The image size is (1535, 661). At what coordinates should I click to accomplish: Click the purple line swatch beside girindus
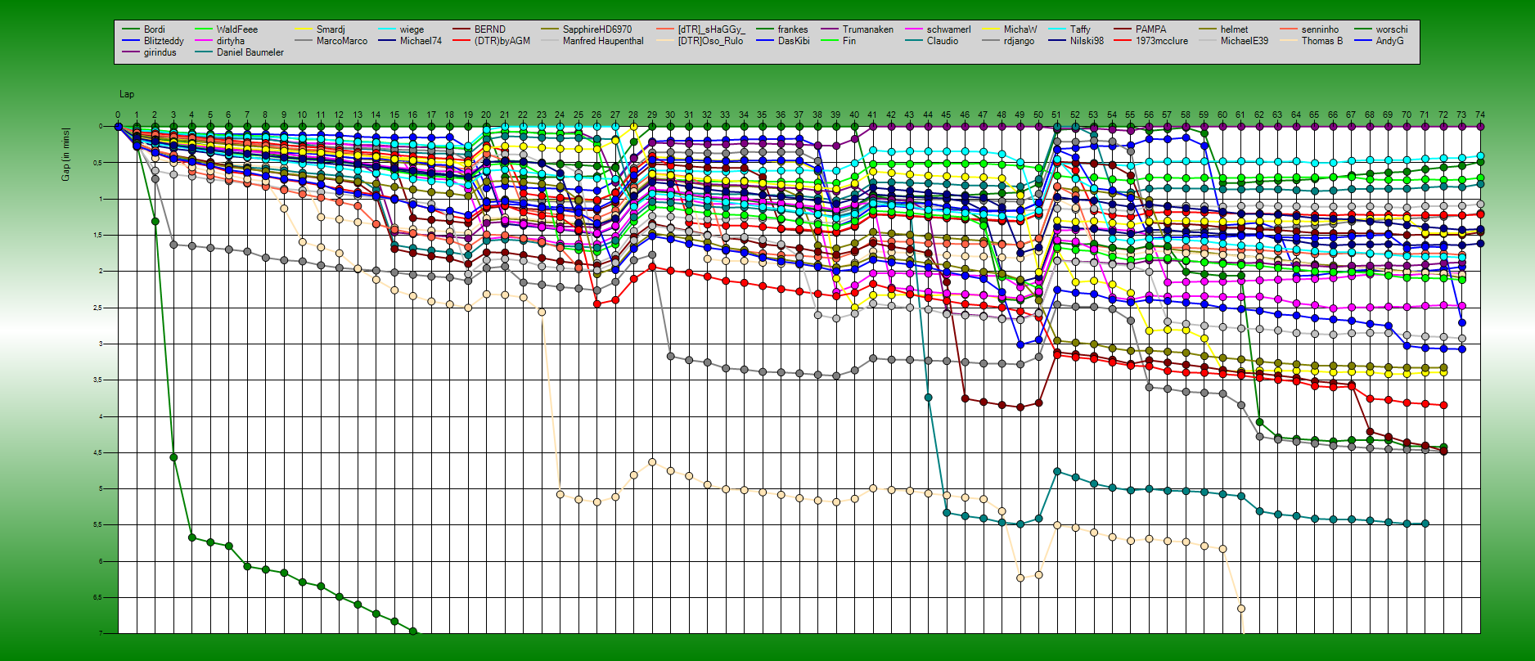(130, 52)
